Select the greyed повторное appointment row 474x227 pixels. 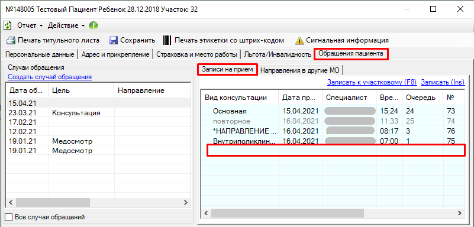coord(333,121)
